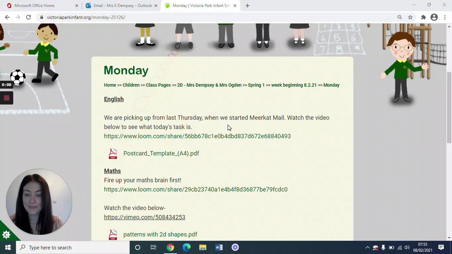This screenshot has height=254, width=452.
Task: Open 2D - Mrs Dempsey & Mrs Ogden breadcrumb
Action: [209, 85]
